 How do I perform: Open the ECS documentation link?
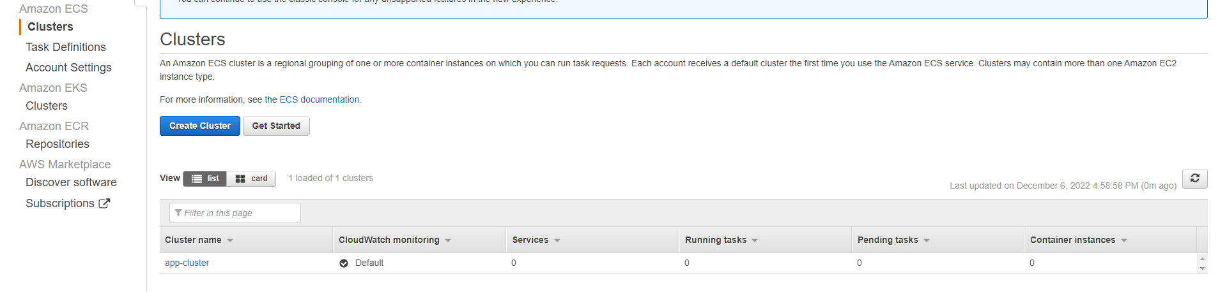[x=320, y=99]
